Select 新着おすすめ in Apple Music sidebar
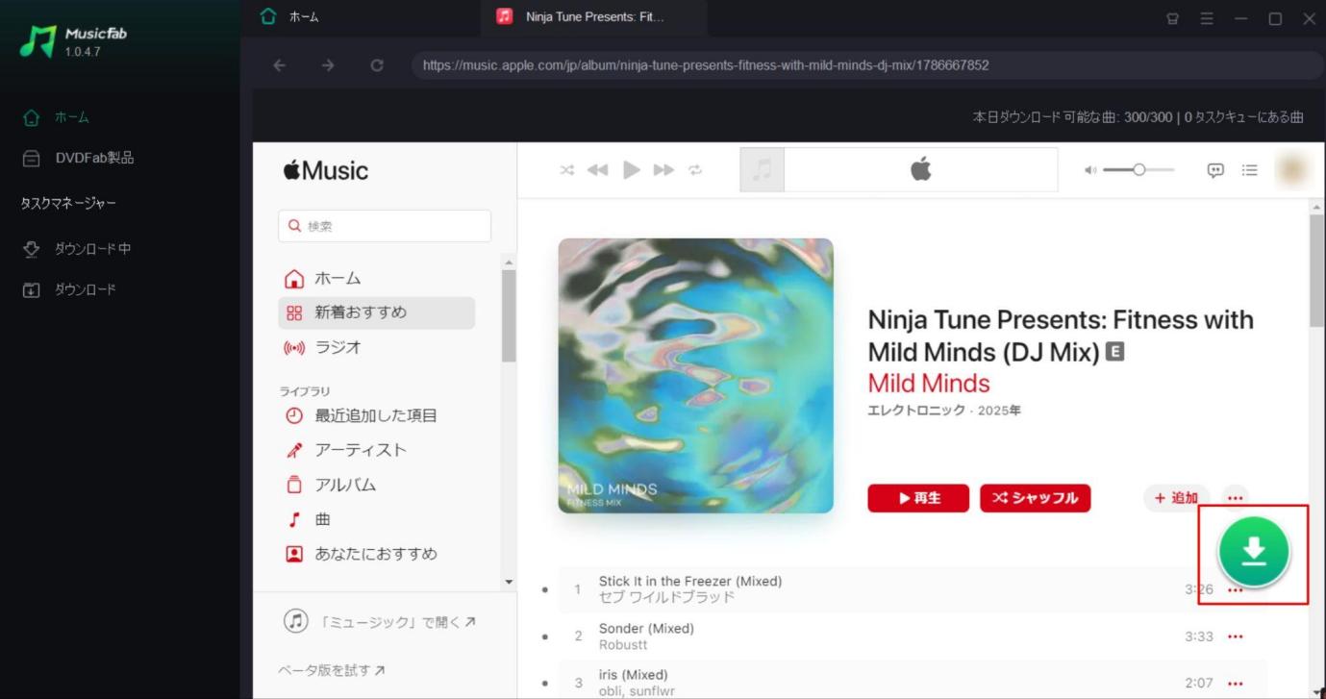Viewport: 1326px width, 699px height. [376, 312]
